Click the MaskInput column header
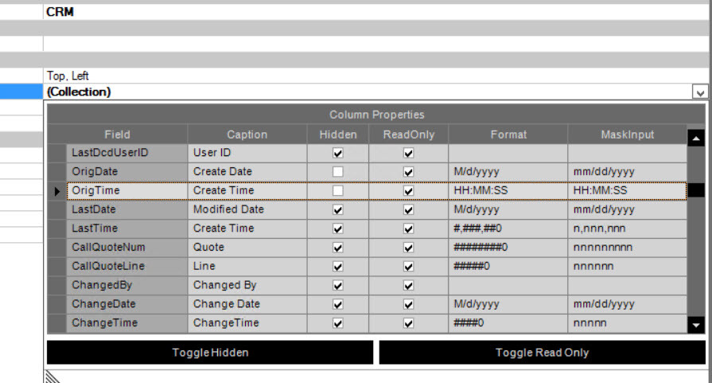 [628, 135]
